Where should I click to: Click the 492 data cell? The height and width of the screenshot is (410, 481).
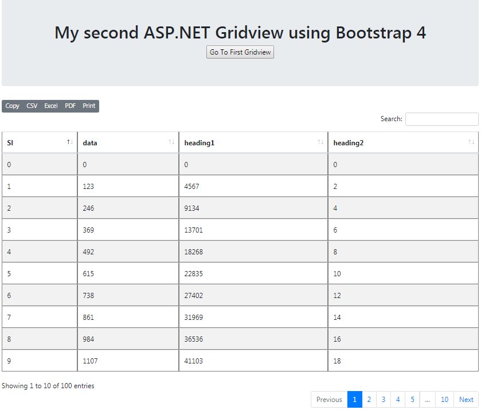coord(128,252)
